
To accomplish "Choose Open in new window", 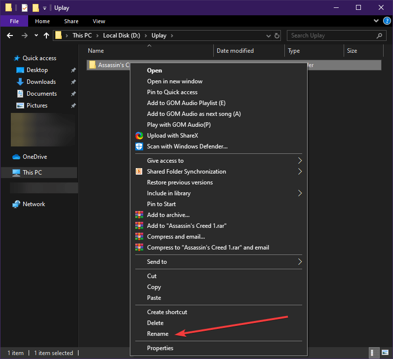I will point(175,81).
